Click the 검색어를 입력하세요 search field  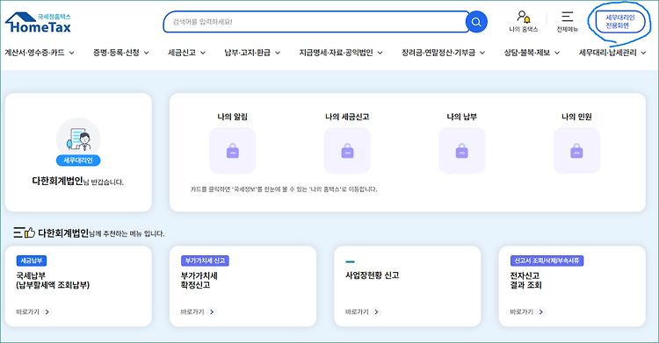pos(315,22)
